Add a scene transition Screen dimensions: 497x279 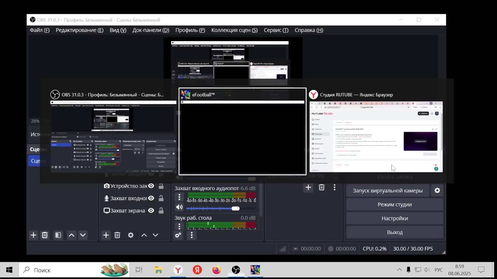[x=308, y=187]
